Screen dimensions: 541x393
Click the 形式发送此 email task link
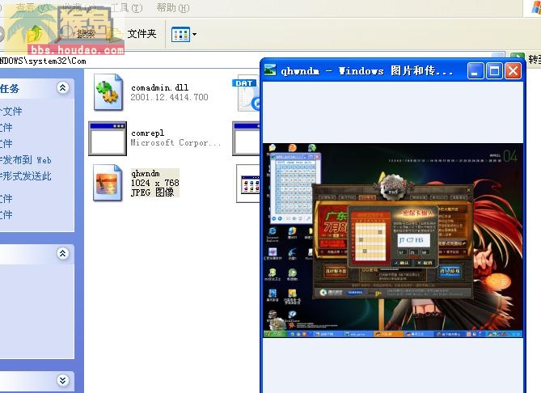[x=26, y=176]
